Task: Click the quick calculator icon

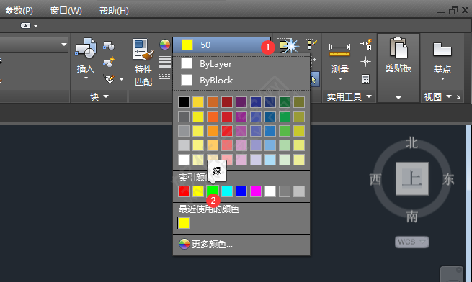Action: (365, 79)
